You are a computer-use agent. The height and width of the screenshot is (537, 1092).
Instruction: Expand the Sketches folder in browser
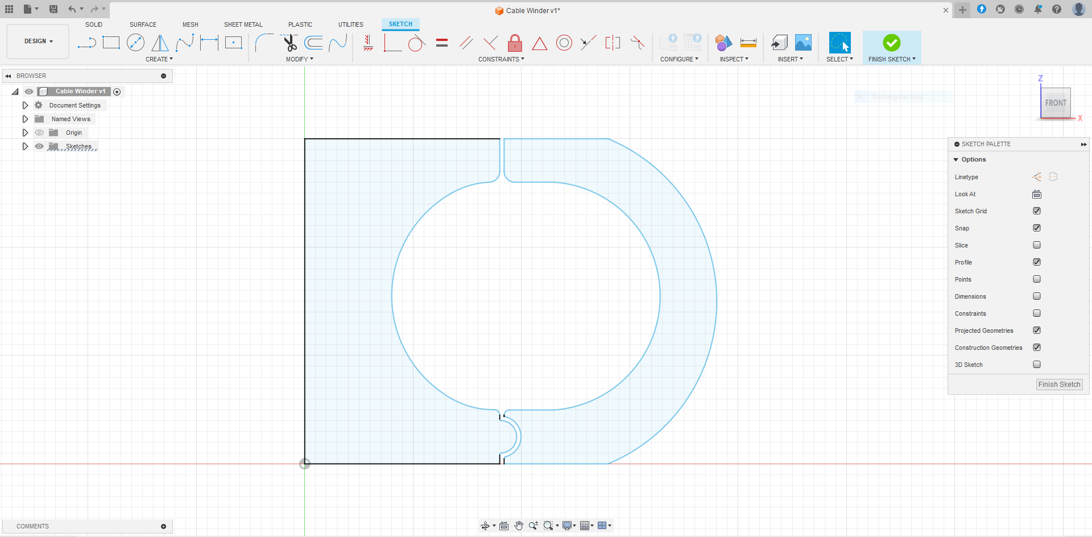pyautogui.click(x=25, y=146)
